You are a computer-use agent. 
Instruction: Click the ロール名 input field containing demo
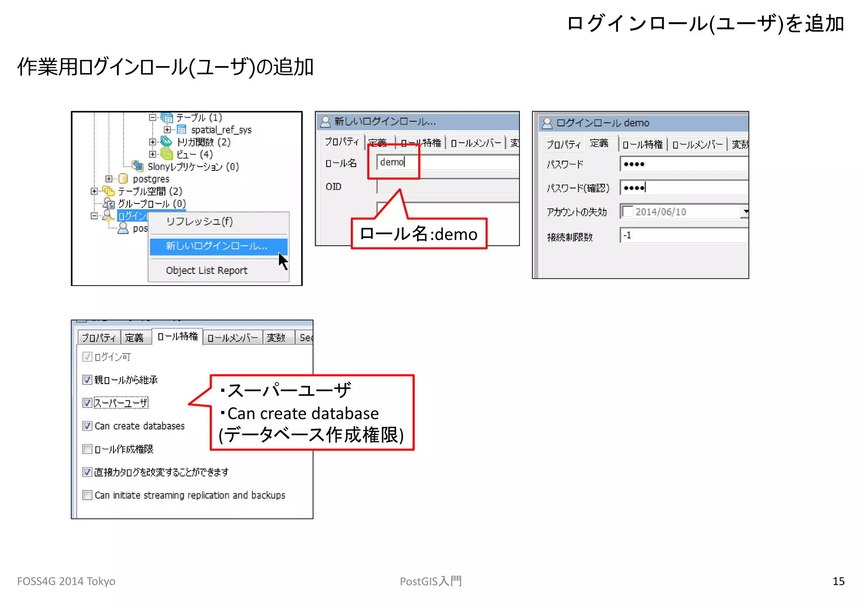point(447,162)
